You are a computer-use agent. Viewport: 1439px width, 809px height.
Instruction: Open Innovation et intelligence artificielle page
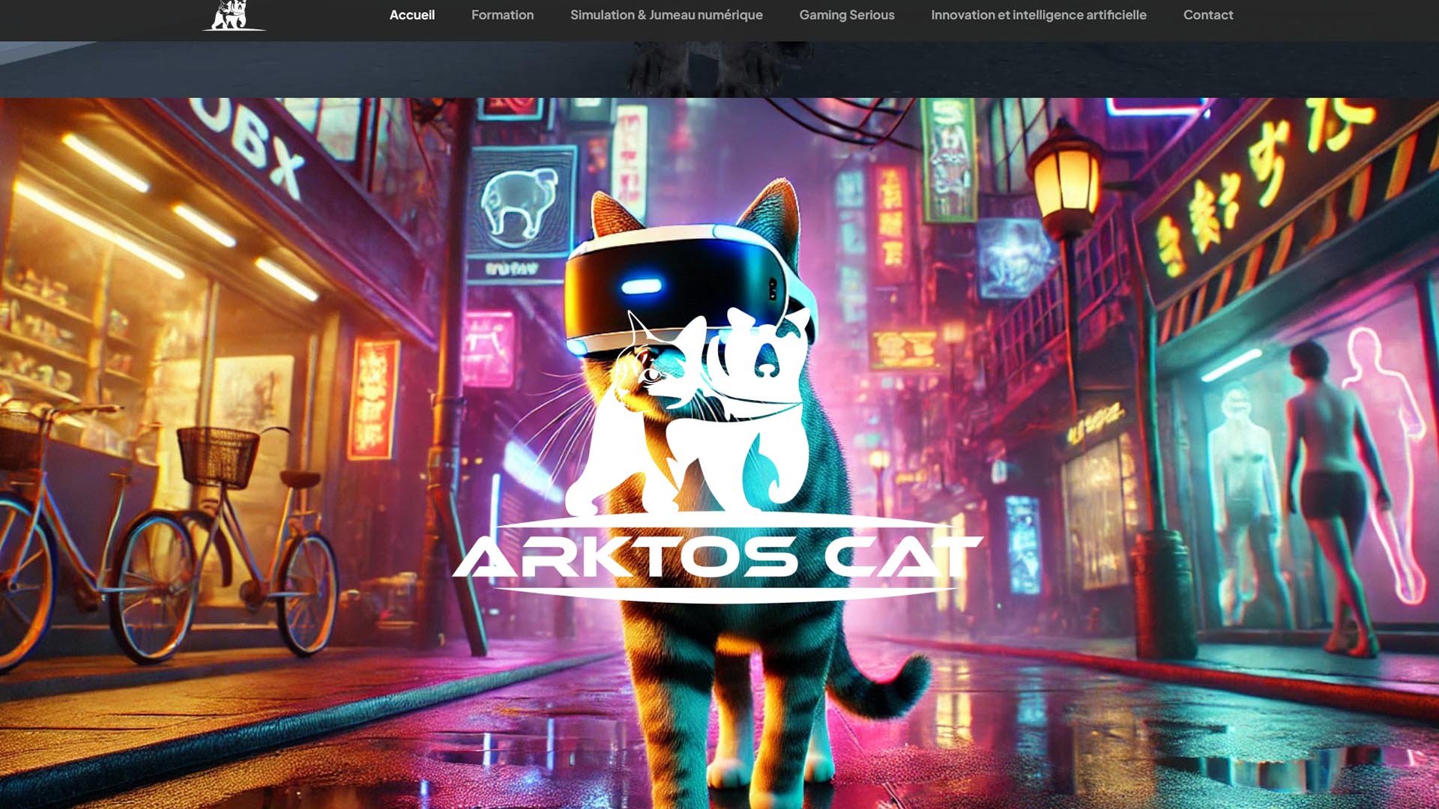pos(1038,15)
